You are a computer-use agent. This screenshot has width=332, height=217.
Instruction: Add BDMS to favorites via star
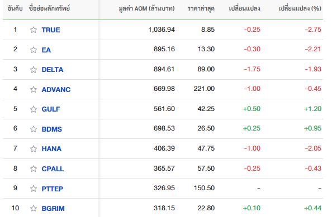tap(33, 129)
